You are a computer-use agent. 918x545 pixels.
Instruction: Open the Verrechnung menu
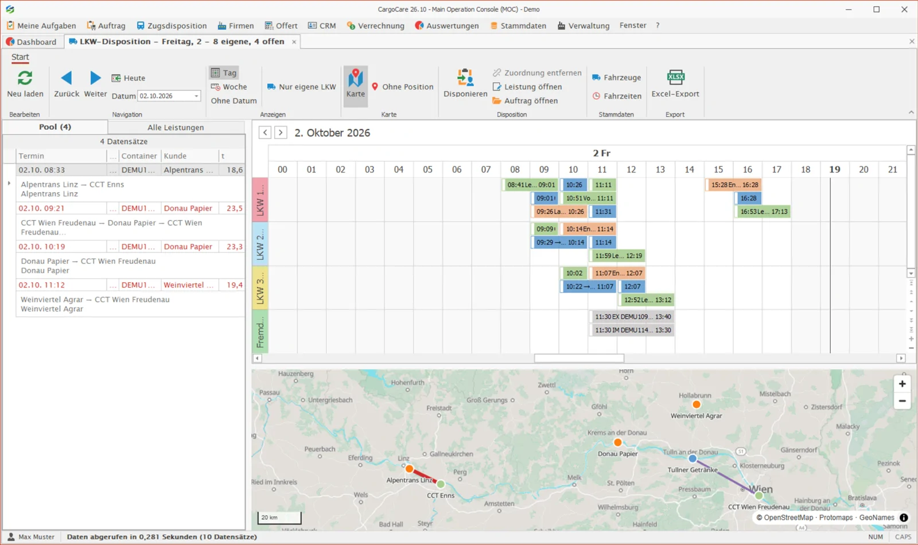pyautogui.click(x=376, y=26)
